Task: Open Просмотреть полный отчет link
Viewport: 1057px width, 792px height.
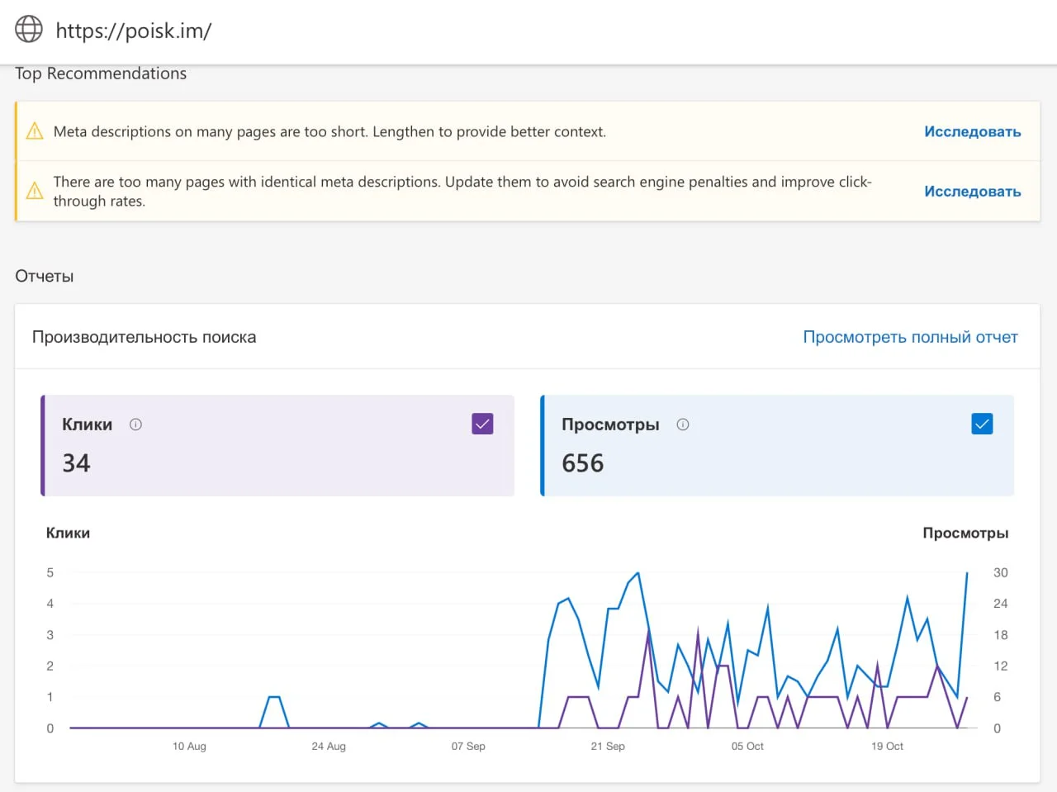Action: coord(910,337)
